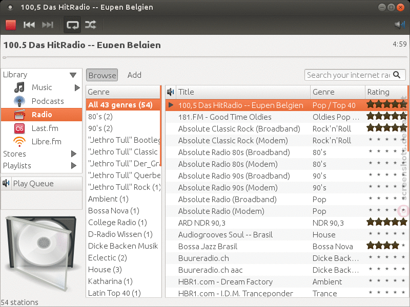Sort stations by Title column
This screenshot has width=410, height=307.
[243, 92]
